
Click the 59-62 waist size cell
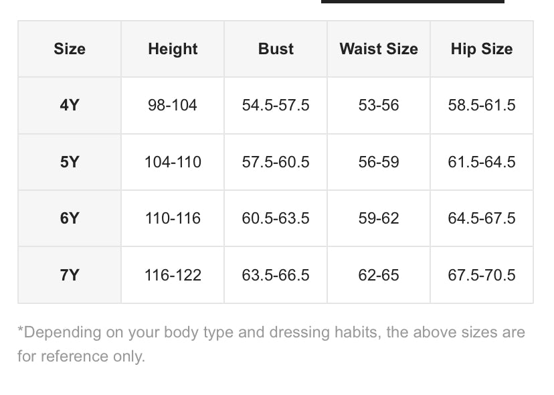pos(379,218)
